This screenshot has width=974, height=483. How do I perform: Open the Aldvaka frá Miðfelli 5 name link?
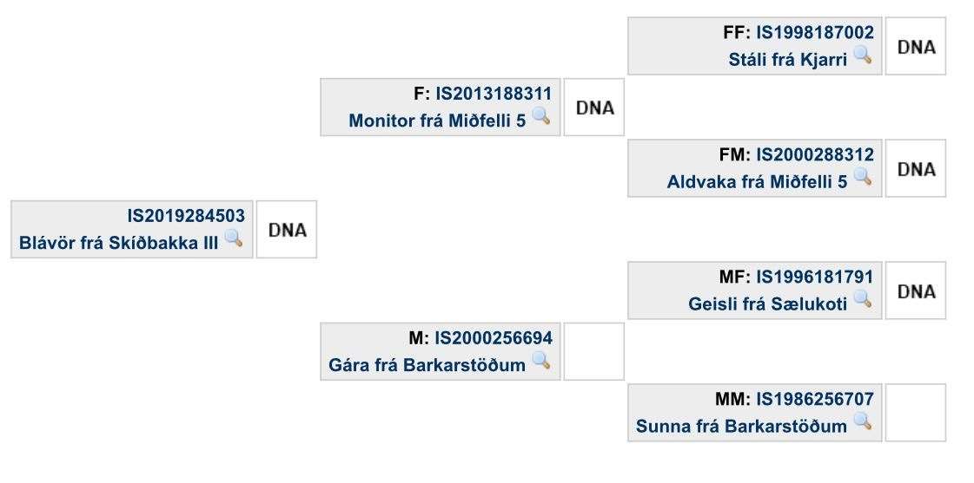pyautogui.click(x=757, y=182)
